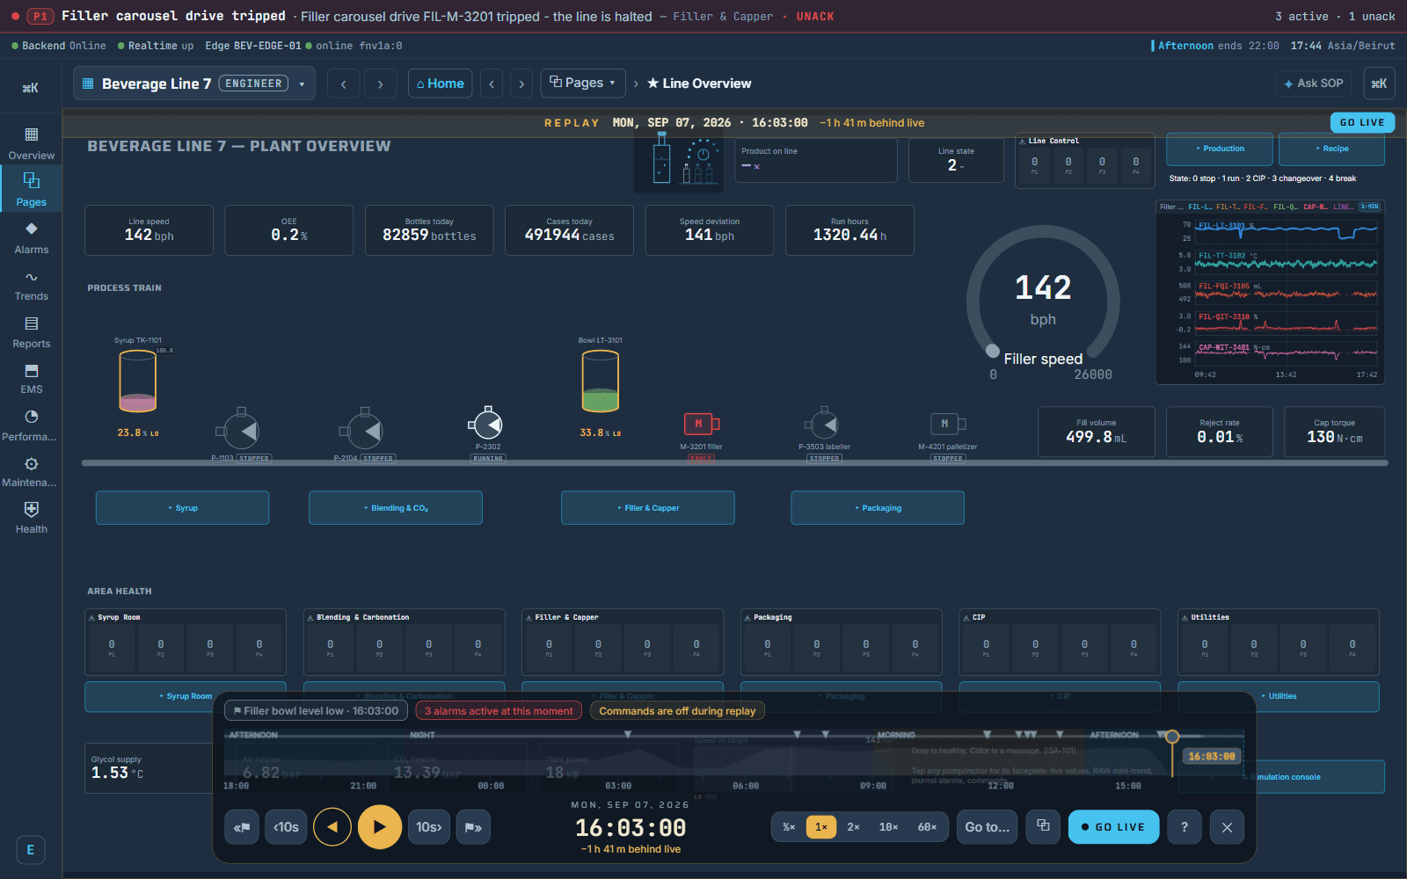The image size is (1407, 879).
Task: Switch replay speed to 60×
Action: pyautogui.click(x=927, y=827)
